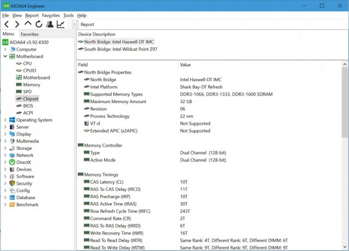
Task: Click the vertical scrollbar thumb in details list
Action: 345,103
